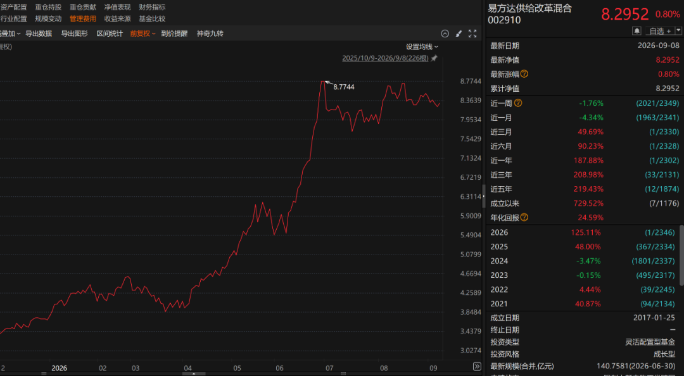Screen dimensions: 684x376
Task: Open the 设置均线 dropdown
Action: (x=422, y=47)
